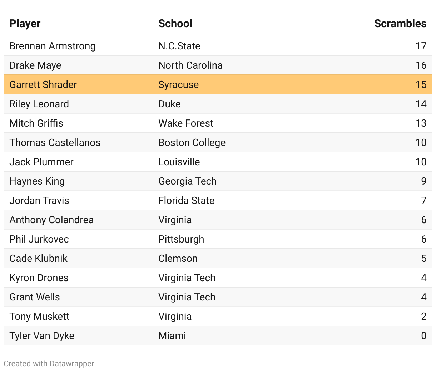Click the Kyron Drones player cell

point(39,278)
